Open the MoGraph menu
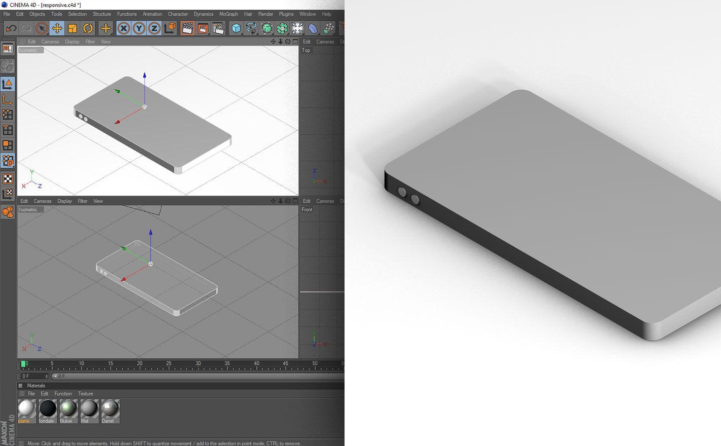This screenshot has height=446, width=721. pos(229,14)
